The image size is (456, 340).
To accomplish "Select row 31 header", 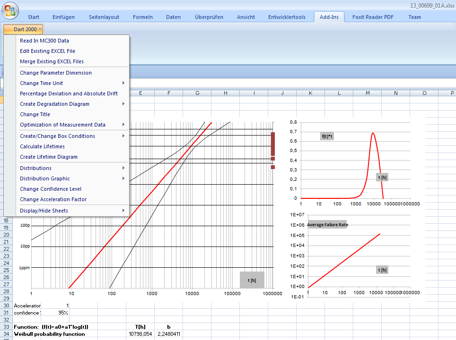I will tap(6, 313).
